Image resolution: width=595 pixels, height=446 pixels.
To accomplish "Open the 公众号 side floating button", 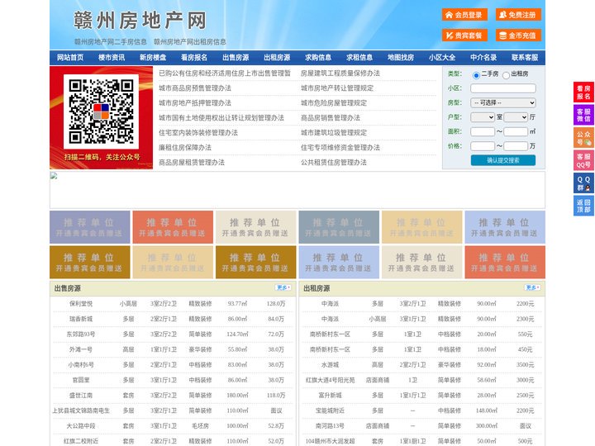I will (583, 138).
